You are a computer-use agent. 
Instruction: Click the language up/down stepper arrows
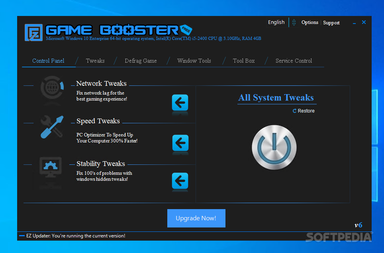pyautogui.click(x=294, y=22)
